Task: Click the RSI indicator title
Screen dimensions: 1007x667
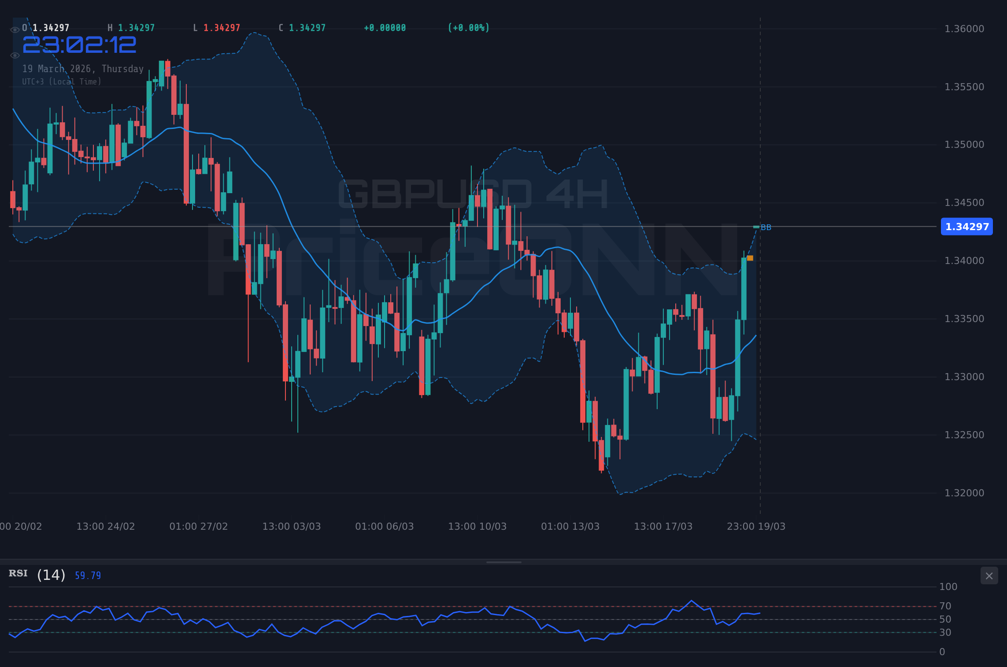Action: [x=18, y=573]
